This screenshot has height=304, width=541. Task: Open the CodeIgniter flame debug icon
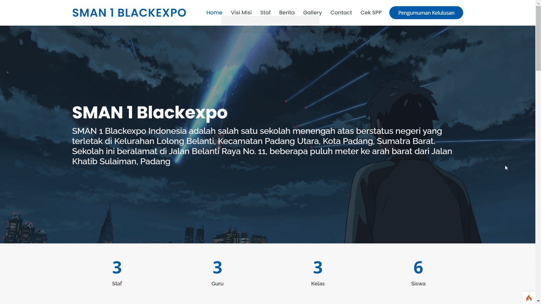[x=529, y=298]
